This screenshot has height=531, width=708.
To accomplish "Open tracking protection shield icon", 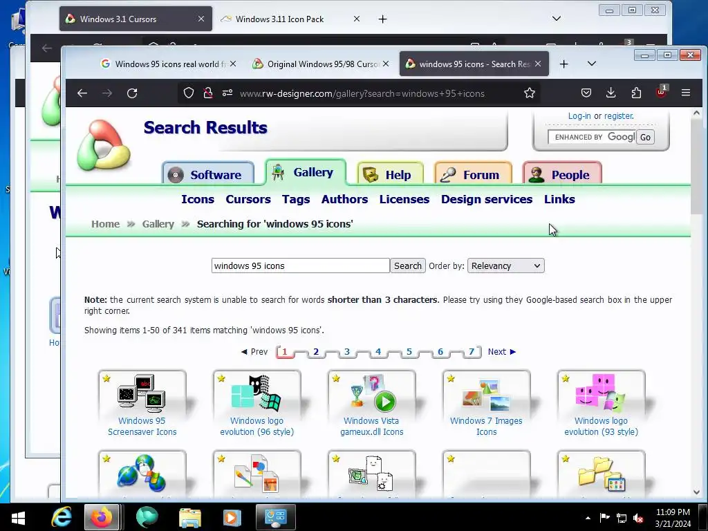I will (x=189, y=93).
